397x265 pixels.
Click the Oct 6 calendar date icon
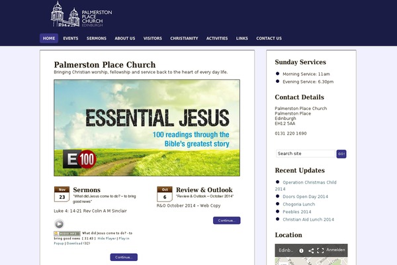point(165,194)
